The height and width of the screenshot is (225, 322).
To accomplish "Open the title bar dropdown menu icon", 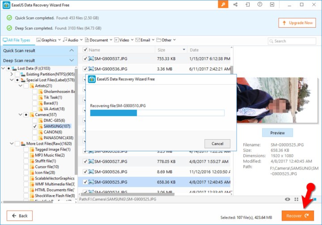I will (x=271, y=4).
